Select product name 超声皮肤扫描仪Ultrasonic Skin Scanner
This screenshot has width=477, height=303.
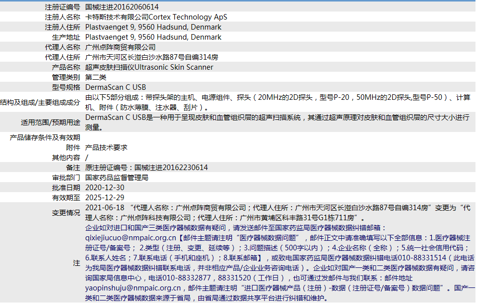149,67
